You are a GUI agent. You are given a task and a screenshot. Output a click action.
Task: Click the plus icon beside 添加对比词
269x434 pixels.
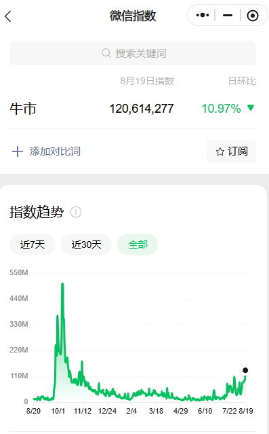click(x=18, y=151)
